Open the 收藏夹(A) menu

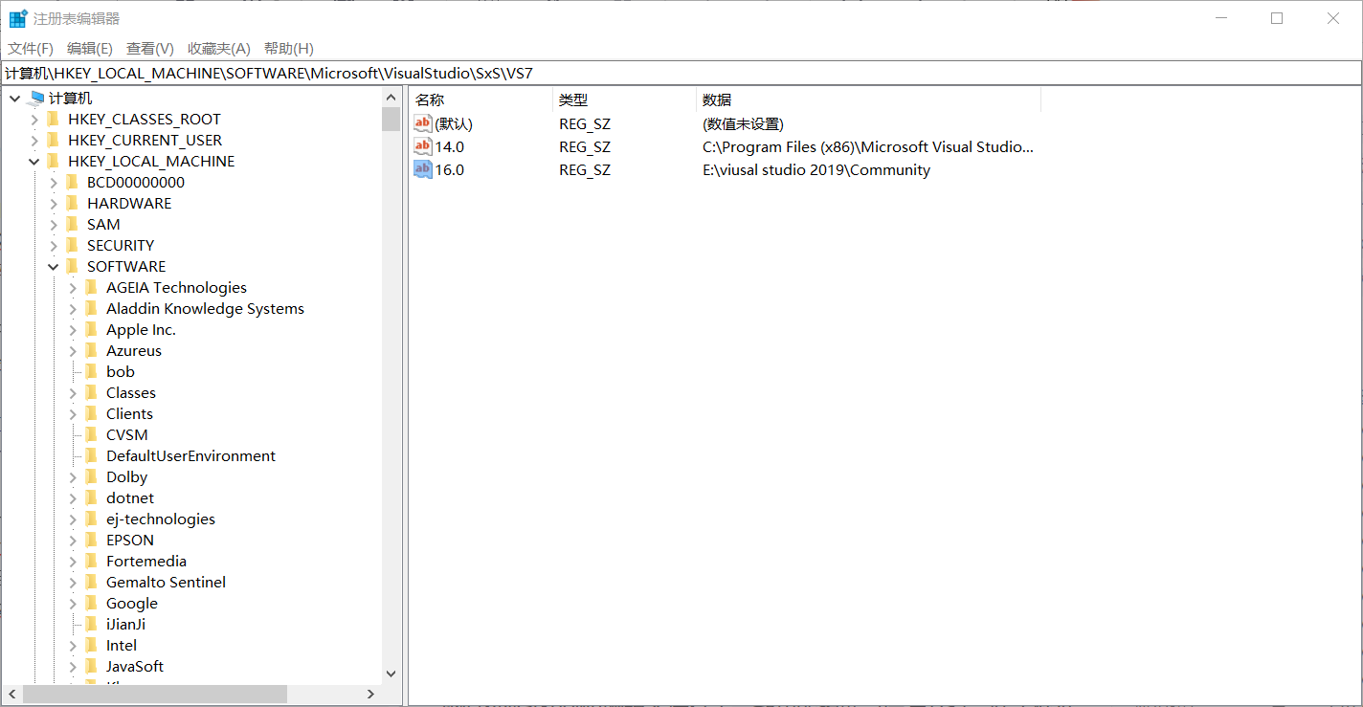(219, 49)
